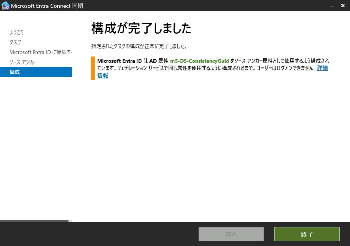The image size is (350, 246).
Task: Select タスク step in the sidebar
Action: click(15, 42)
